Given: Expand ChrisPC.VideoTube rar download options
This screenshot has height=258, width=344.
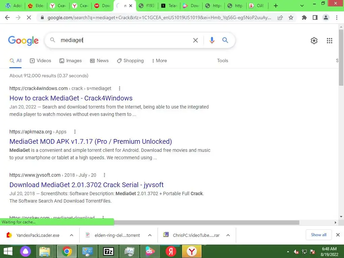Looking at the screenshot, I should click(228, 235).
